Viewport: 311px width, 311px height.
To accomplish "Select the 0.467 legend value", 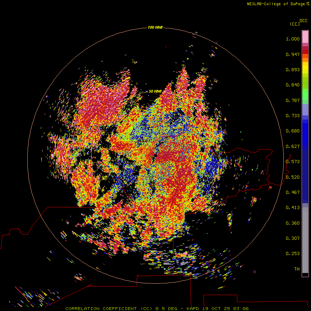I will pos(293,192).
